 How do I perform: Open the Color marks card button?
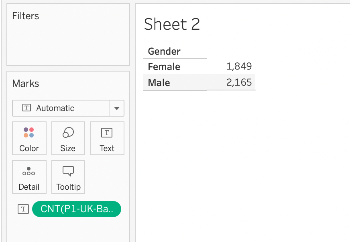(x=29, y=138)
